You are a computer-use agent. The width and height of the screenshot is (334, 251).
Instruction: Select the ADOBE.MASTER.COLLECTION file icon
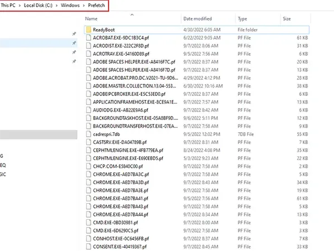[89, 86]
